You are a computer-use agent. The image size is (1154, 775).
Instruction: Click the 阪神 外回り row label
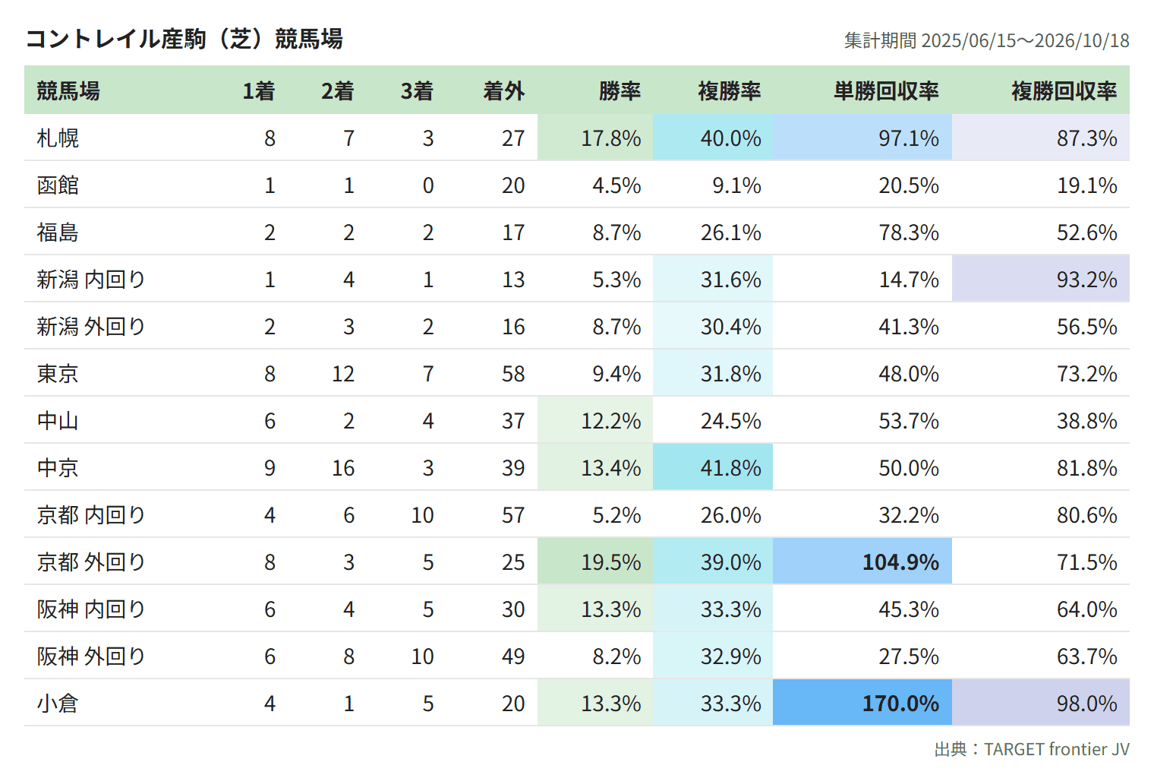tap(91, 656)
